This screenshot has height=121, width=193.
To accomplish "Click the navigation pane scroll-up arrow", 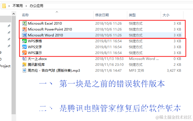I will pos(14,14).
